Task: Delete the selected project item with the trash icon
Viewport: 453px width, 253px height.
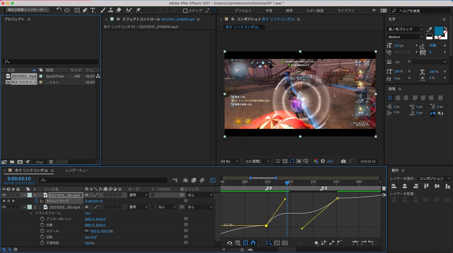Action: pyautogui.click(x=51, y=162)
